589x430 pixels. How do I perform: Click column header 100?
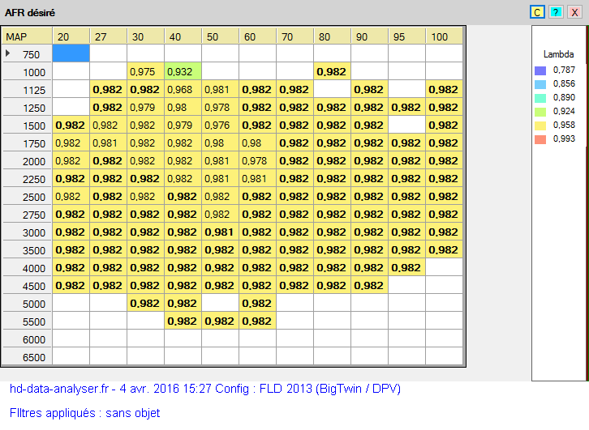[444, 36]
